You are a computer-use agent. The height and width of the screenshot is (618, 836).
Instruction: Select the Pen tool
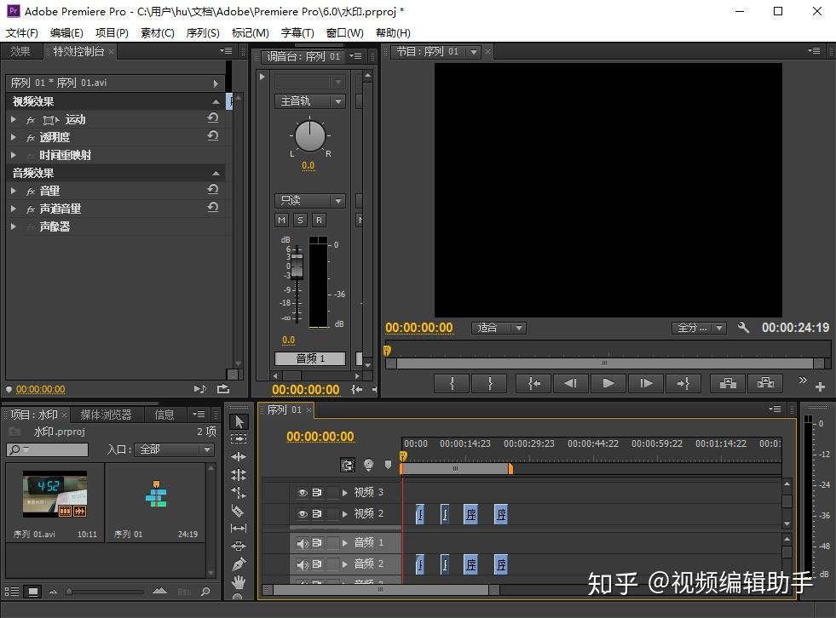click(239, 564)
